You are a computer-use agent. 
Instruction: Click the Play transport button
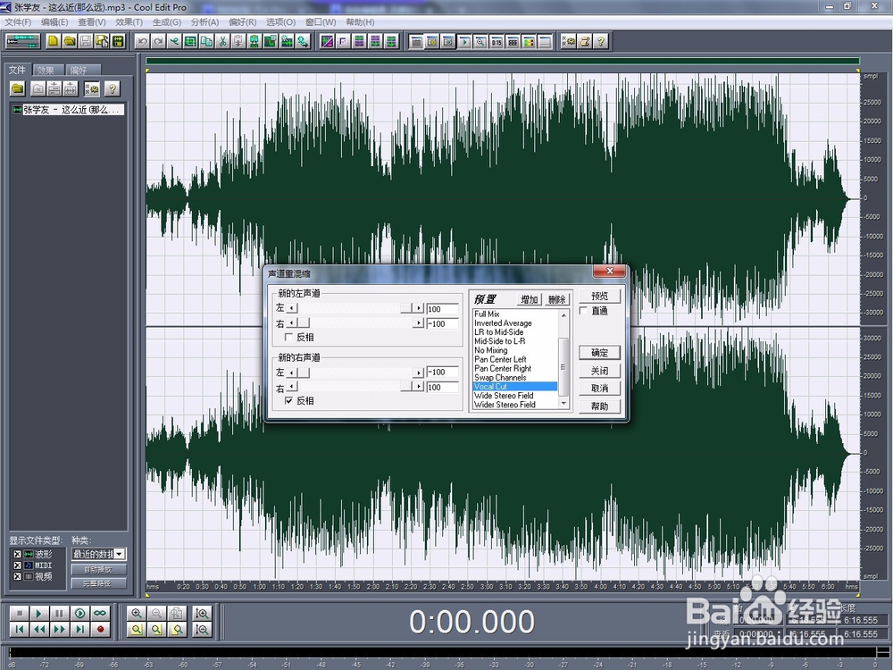pyautogui.click(x=39, y=613)
